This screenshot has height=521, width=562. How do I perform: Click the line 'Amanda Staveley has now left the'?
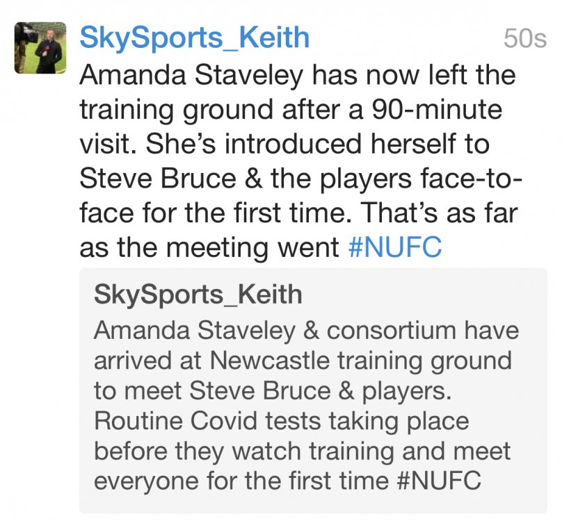tap(298, 75)
